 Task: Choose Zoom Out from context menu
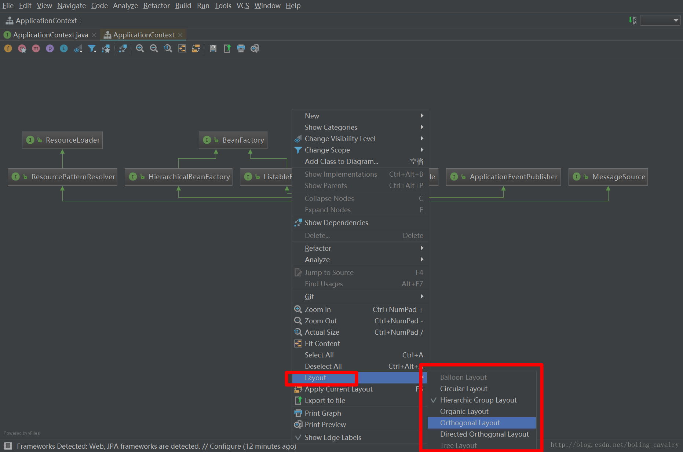pyautogui.click(x=360, y=321)
